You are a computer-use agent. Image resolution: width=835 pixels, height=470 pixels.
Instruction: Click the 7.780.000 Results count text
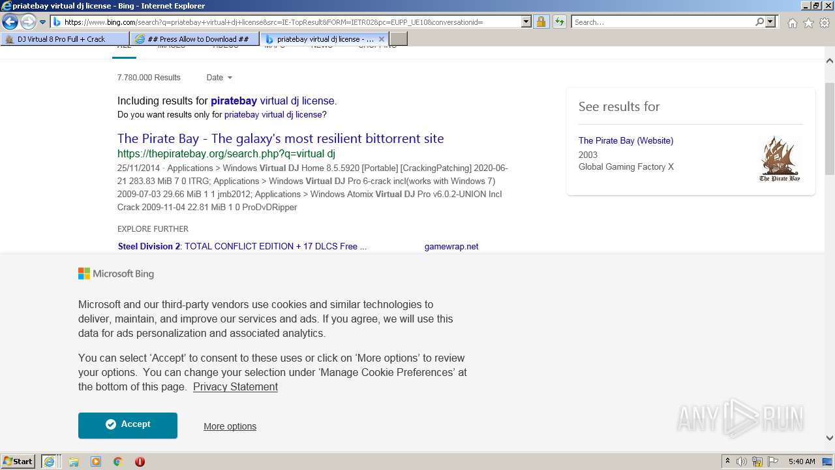click(149, 78)
